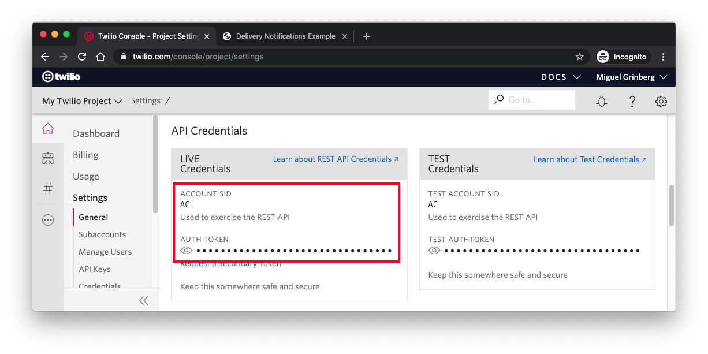Open Miguel Grinberg account menu
Viewport: 708px width, 354px height.
coord(632,77)
